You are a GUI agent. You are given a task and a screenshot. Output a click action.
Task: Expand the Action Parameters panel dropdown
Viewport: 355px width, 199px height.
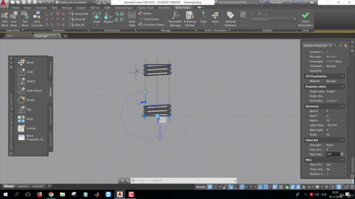coord(217,30)
